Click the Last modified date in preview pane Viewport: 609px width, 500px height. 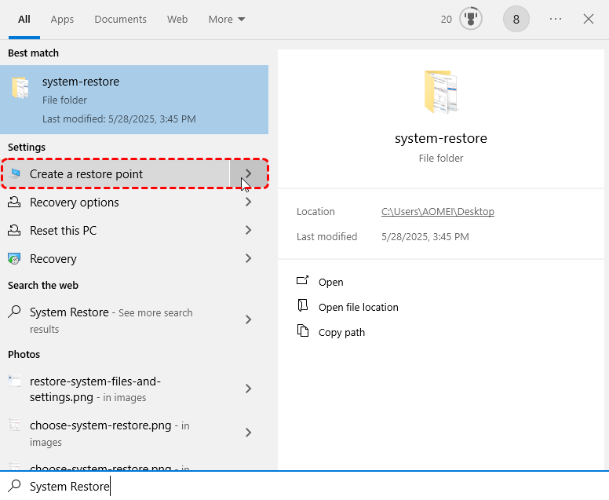425,236
